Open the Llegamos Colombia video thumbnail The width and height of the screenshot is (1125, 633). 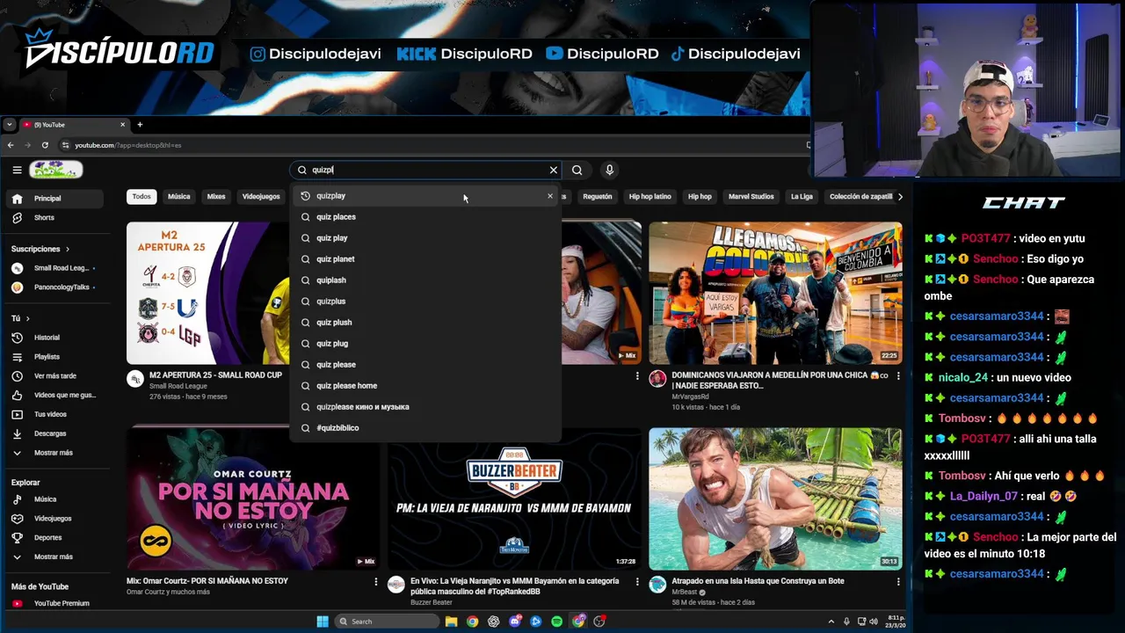click(775, 293)
